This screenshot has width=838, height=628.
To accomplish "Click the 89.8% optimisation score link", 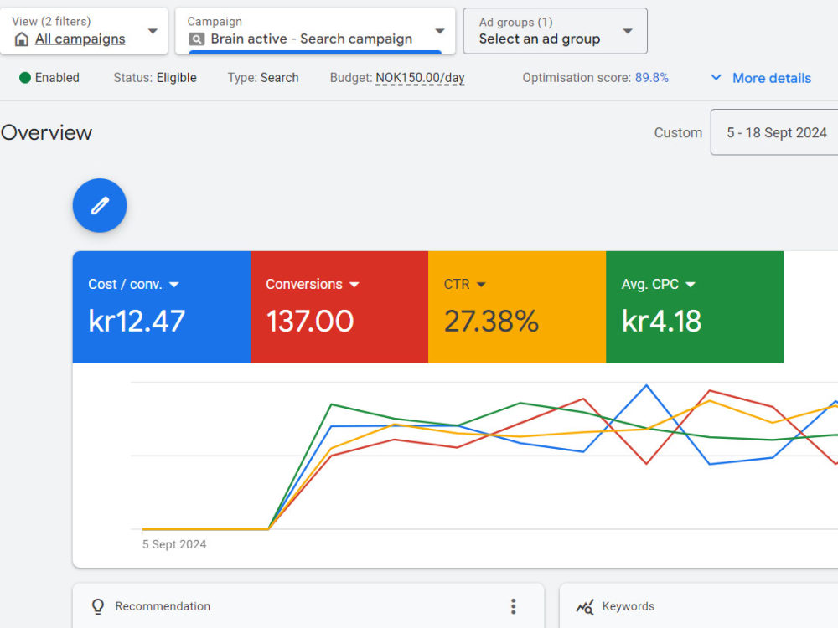I will (x=651, y=77).
